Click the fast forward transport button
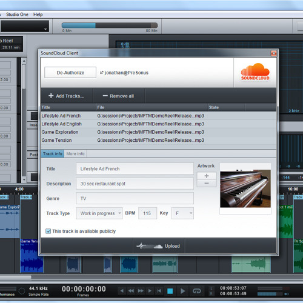 [141, 291]
